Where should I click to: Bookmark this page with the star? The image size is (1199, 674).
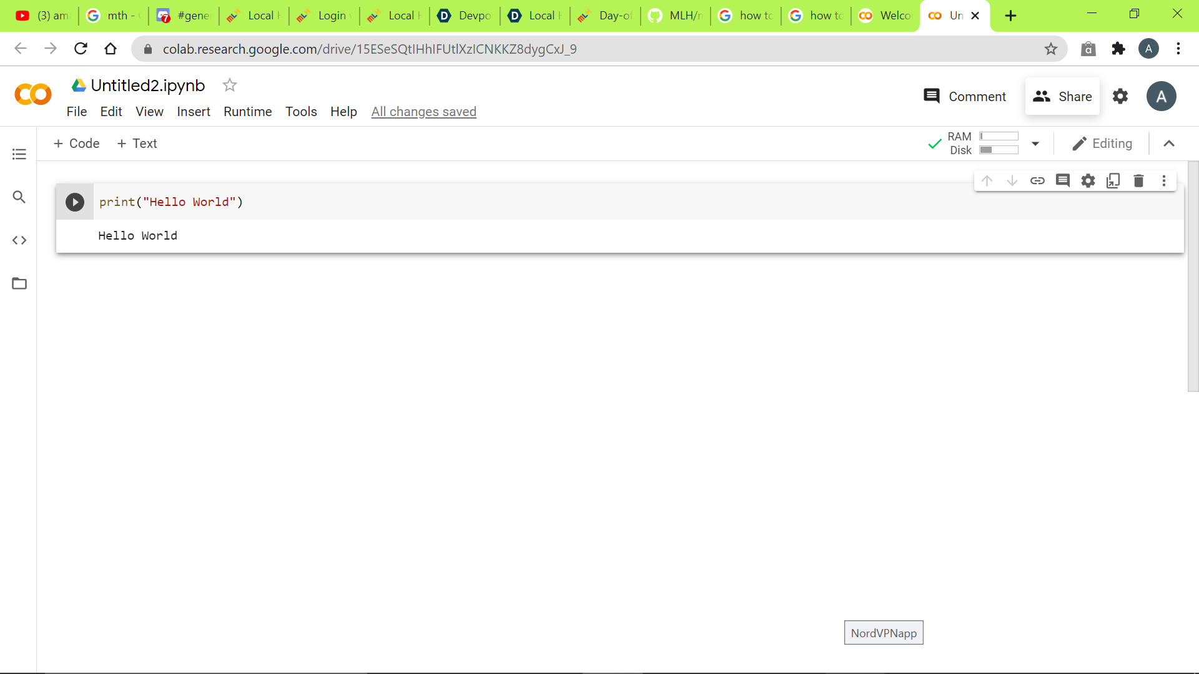1051,49
